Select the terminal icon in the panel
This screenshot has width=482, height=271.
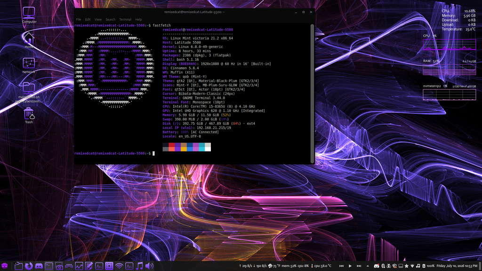(x=49, y=266)
